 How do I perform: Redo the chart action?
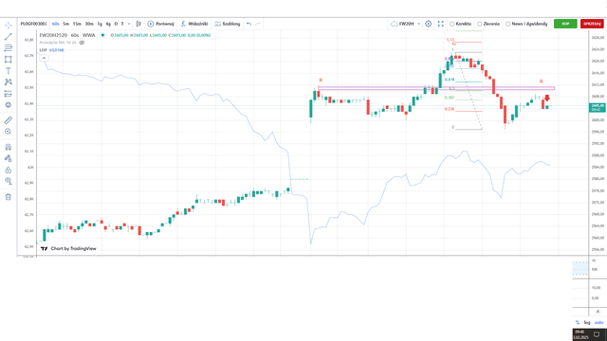point(258,24)
